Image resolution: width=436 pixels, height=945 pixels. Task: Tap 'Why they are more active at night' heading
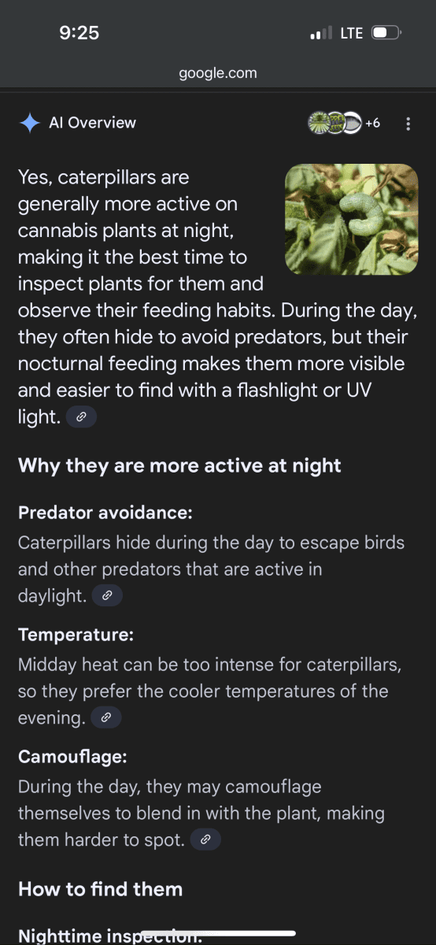point(179,465)
